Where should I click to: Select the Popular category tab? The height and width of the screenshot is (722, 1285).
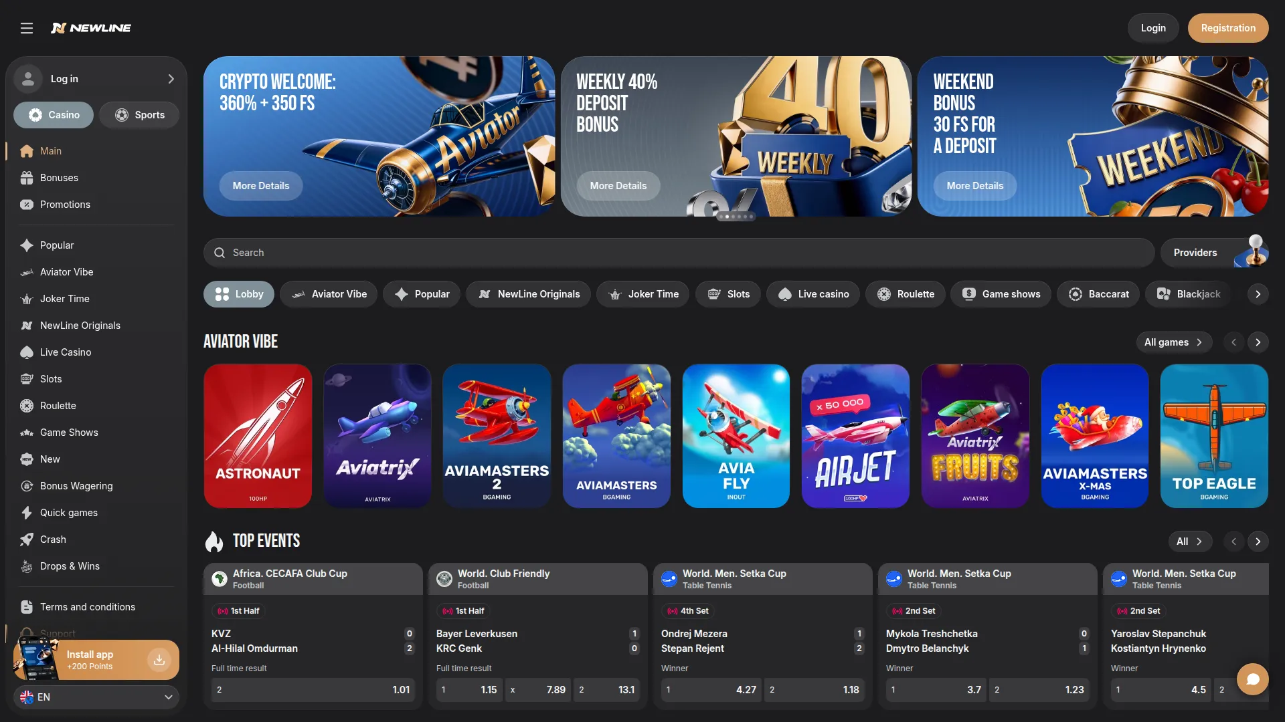pyautogui.click(x=422, y=294)
